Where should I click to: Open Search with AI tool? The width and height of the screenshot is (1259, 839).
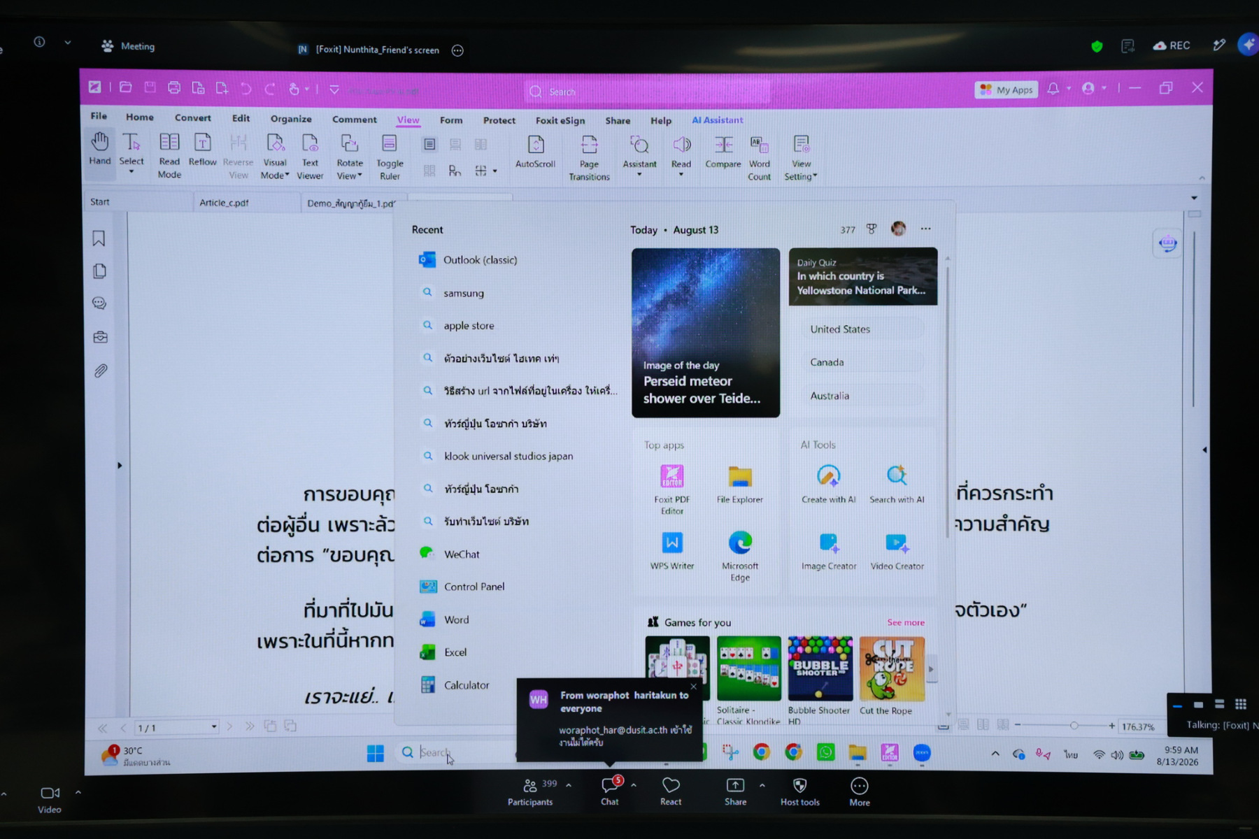(x=897, y=484)
